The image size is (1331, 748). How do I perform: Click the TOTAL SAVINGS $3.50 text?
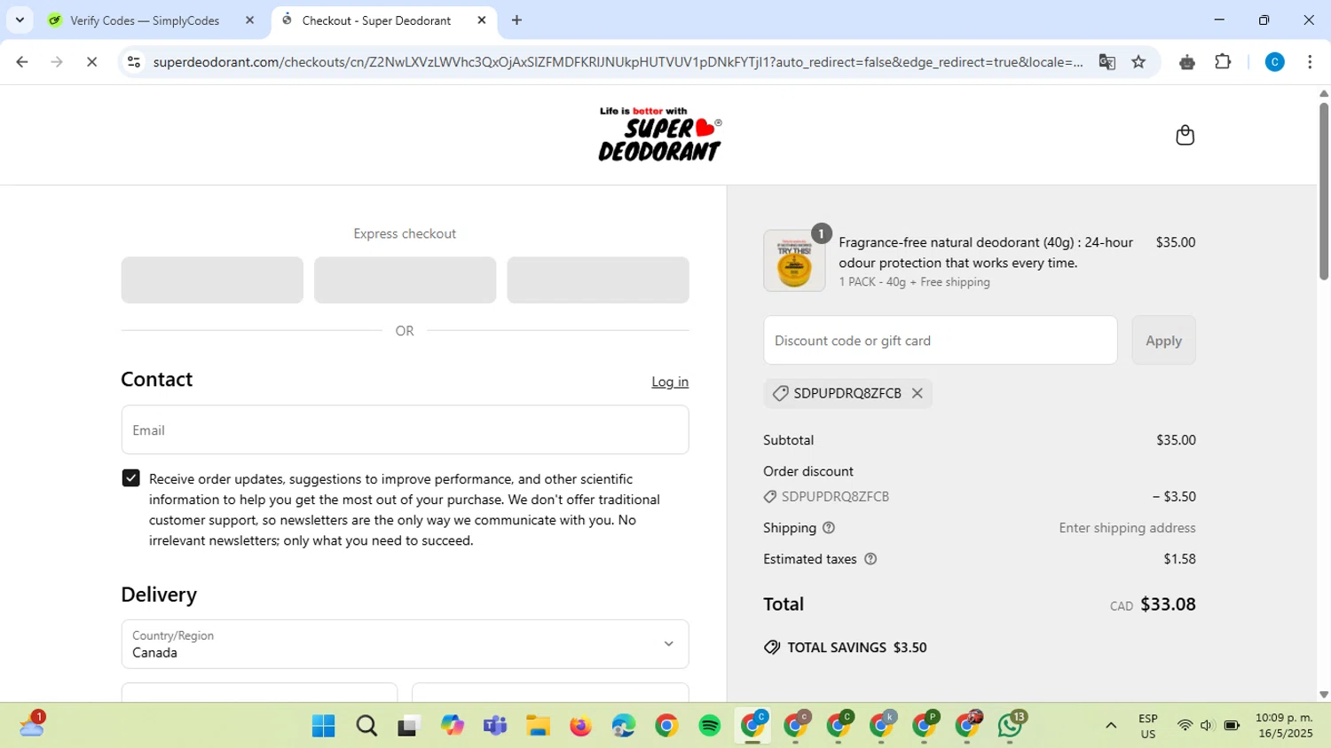pos(857,648)
